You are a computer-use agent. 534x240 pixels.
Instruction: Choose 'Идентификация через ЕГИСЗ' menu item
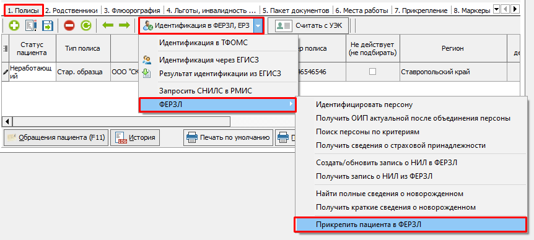pyautogui.click(x=218, y=60)
